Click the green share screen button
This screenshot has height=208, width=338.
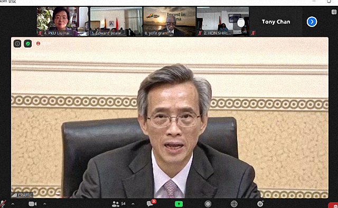coord(179,204)
